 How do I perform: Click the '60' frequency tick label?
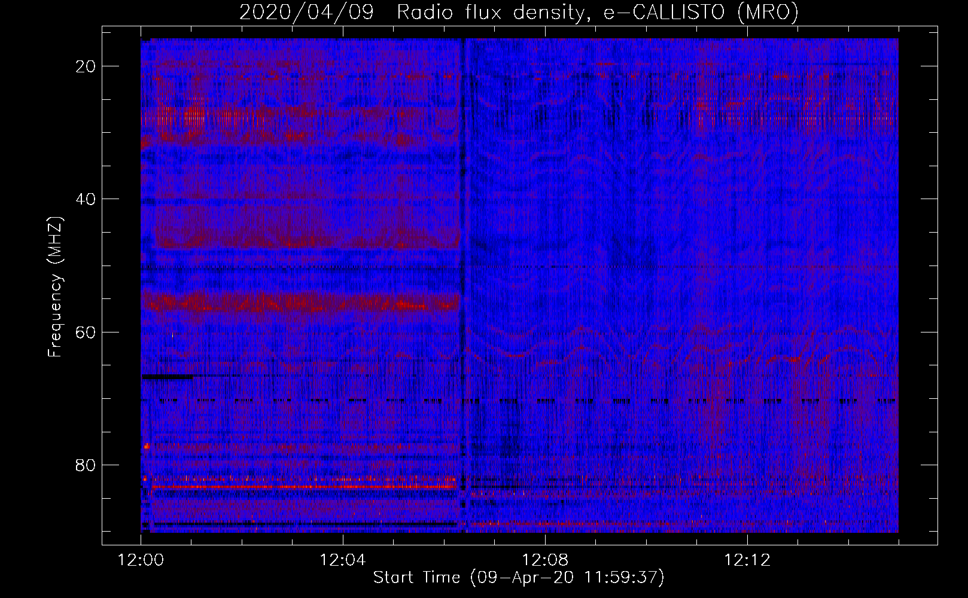[x=86, y=332]
